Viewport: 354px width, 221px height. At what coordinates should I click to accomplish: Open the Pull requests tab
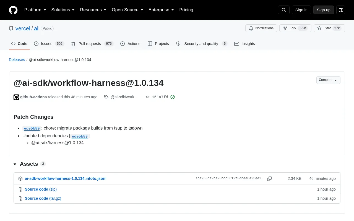[x=92, y=44]
